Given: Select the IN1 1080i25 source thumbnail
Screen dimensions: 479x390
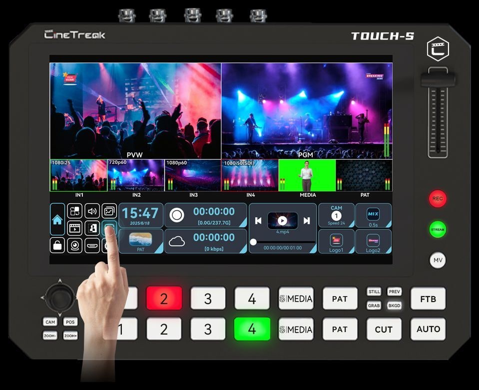Looking at the screenshot, I should click(x=79, y=176).
